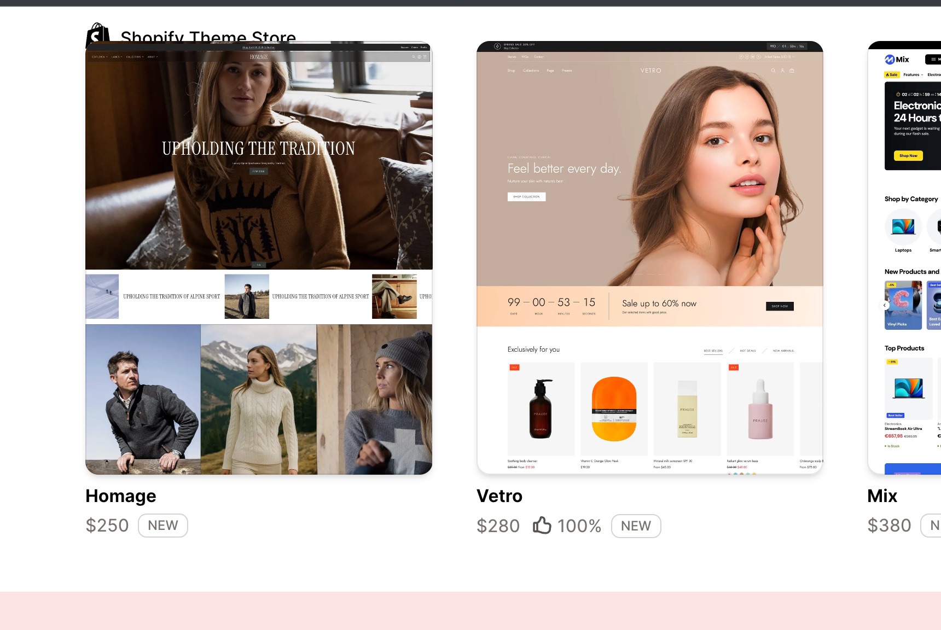Viewport: 941px width, 630px height.
Task: Click the snowy mountain skiers thumbnail in Homage
Action: [102, 296]
